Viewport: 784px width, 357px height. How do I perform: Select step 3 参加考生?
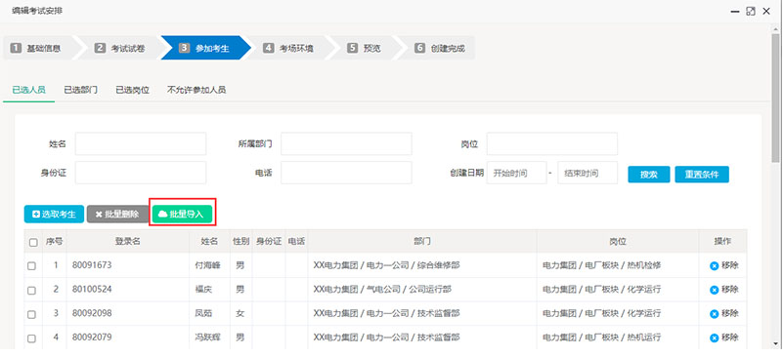(x=205, y=49)
